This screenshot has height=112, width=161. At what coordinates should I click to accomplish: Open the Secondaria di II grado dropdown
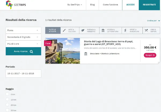click(x=23, y=37)
